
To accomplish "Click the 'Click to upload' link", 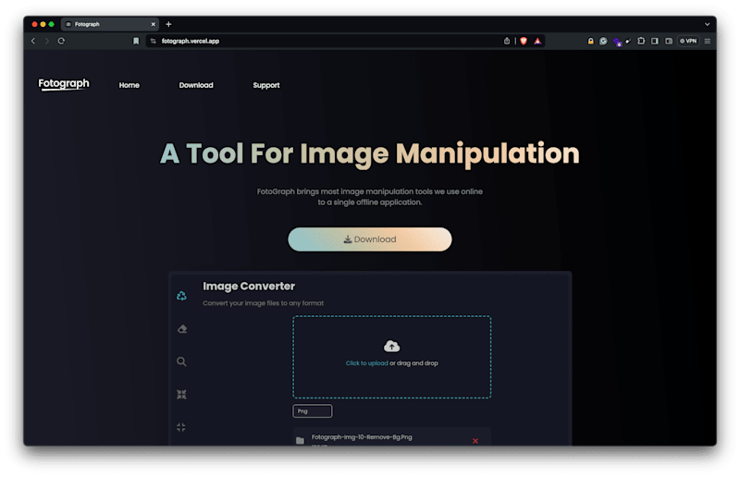I will point(366,363).
